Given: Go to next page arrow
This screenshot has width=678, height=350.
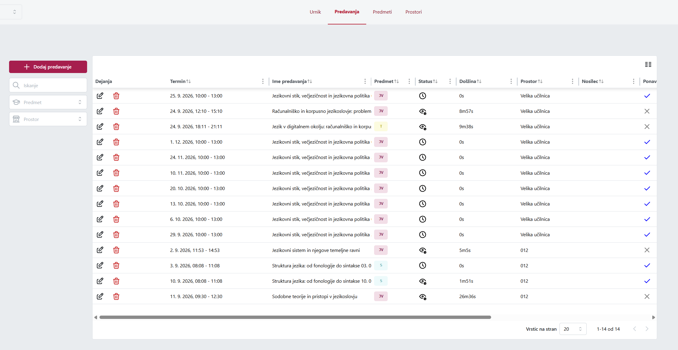Looking at the screenshot, I should pyautogui.click(x=647, y=329).
